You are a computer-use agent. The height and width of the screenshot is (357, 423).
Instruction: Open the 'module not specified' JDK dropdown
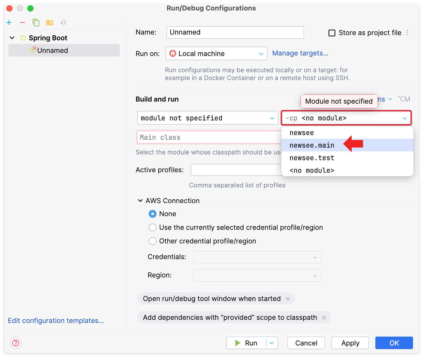tap(208, 118)
